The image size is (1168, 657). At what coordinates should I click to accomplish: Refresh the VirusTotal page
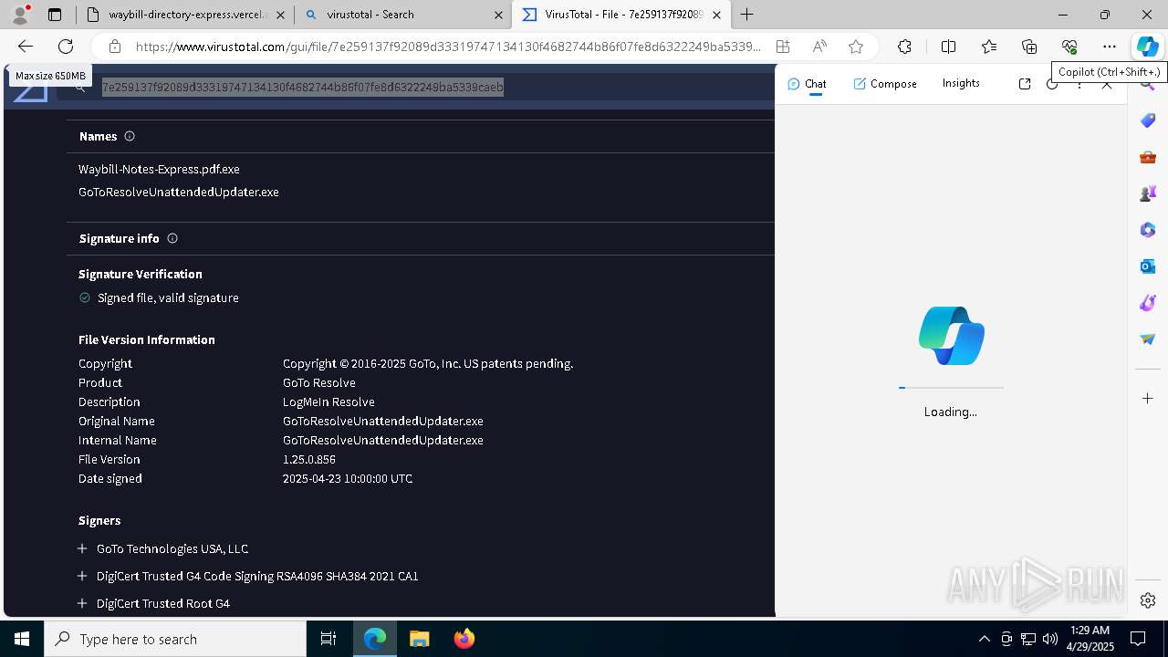pos(66,47)
